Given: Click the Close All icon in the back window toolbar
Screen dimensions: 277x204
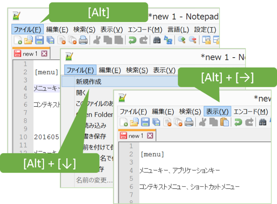Looking at the screenshot, I should point(72,40).
